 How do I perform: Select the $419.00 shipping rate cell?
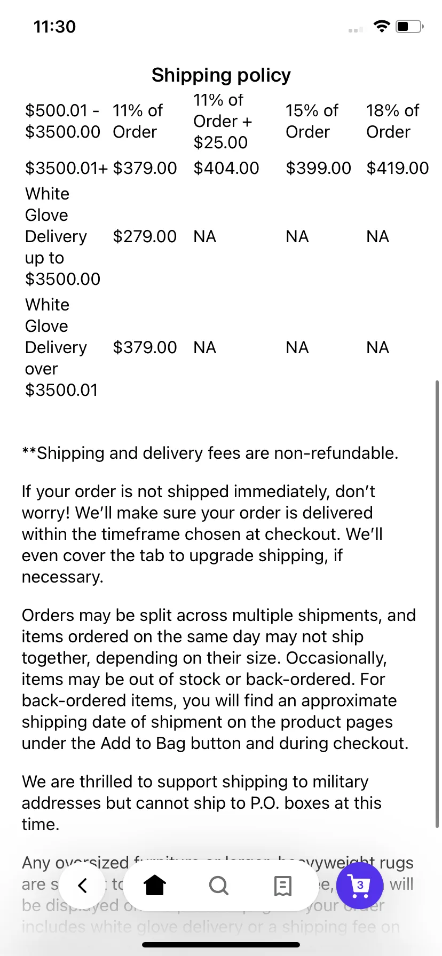tap(398, 168)
